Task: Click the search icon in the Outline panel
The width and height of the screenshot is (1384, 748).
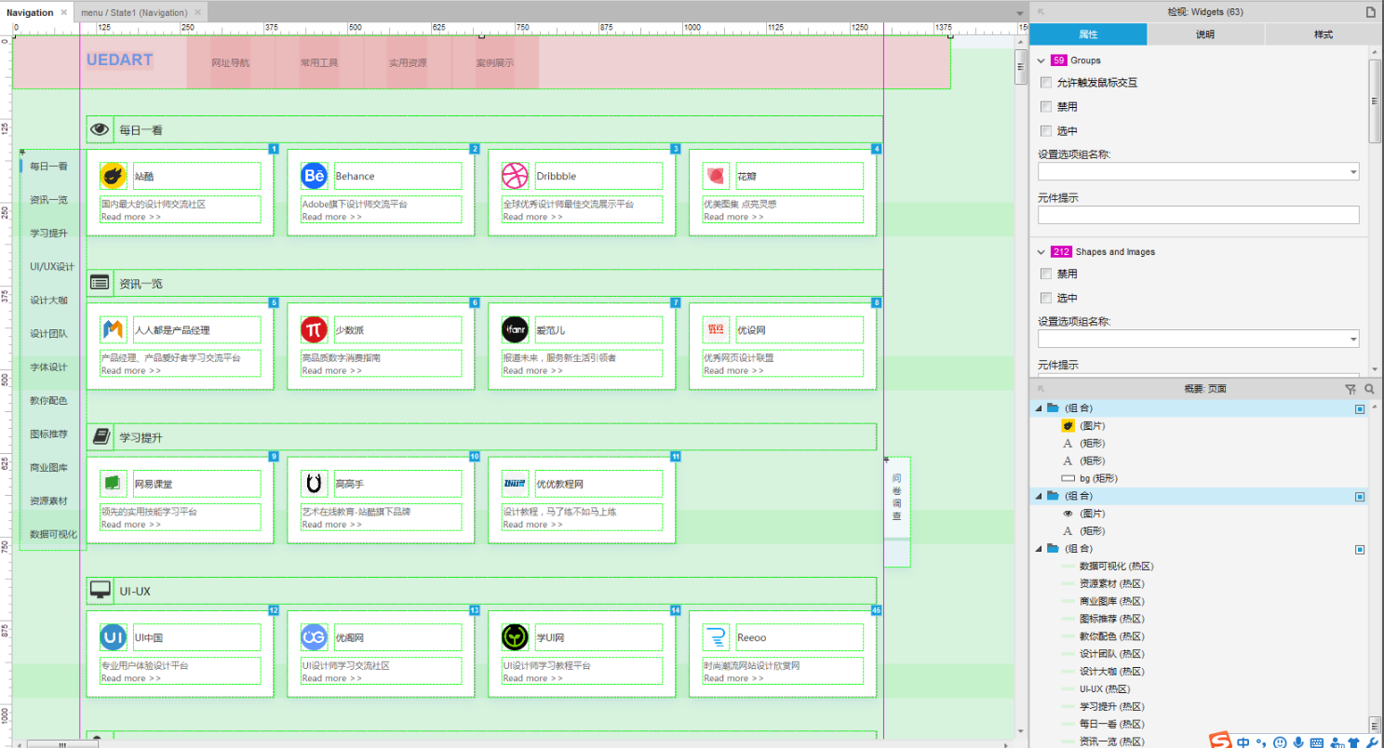Action: click(1369, 390)
